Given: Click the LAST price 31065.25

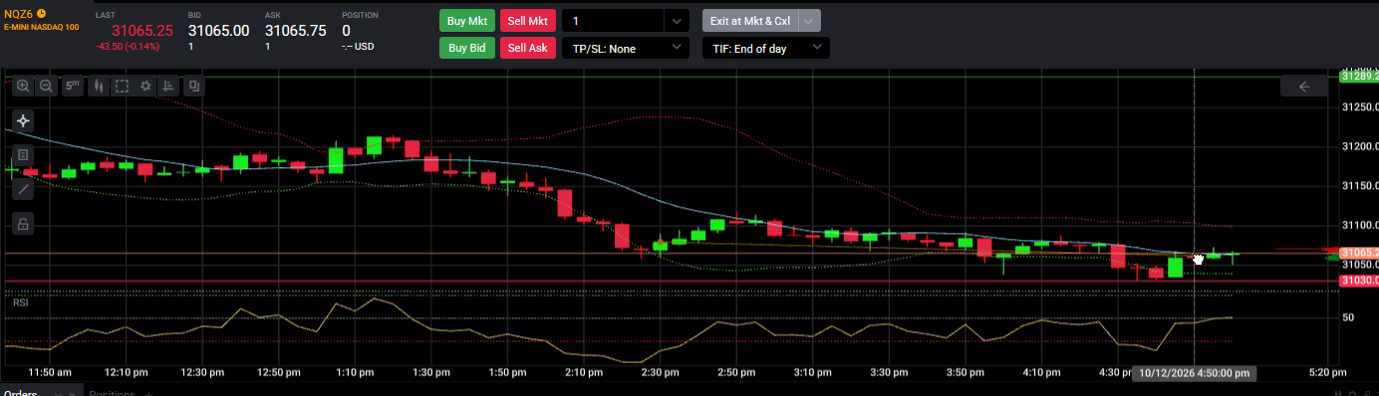Looking at the screenshot, I should [x=141, y=31].
